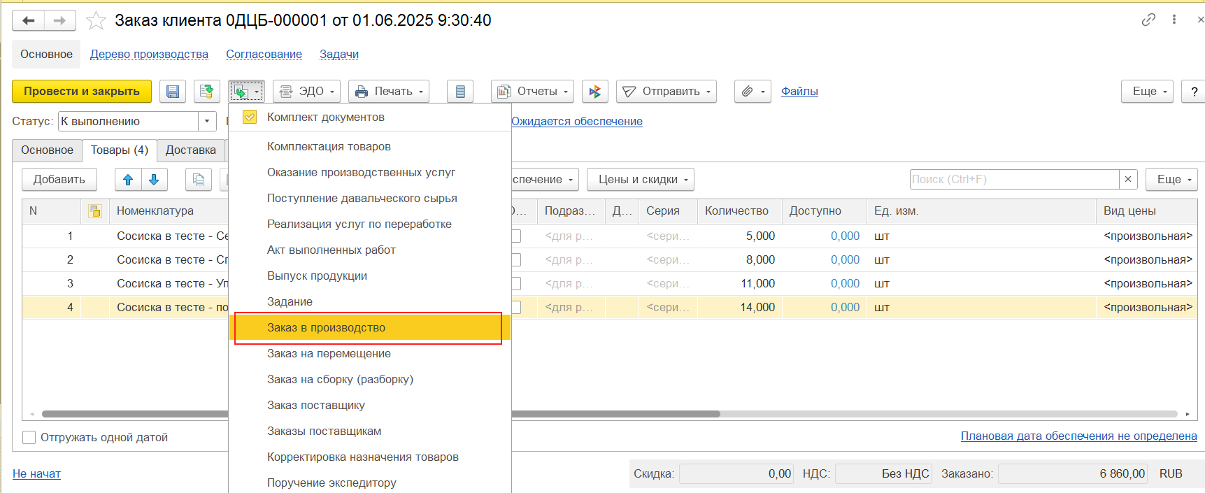Expand the 'Цены и скидки' dropdown
The height and width of the screenshot is (493, 1205).
click(640, 180)
